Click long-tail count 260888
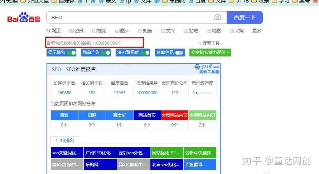 click(64, 93)
